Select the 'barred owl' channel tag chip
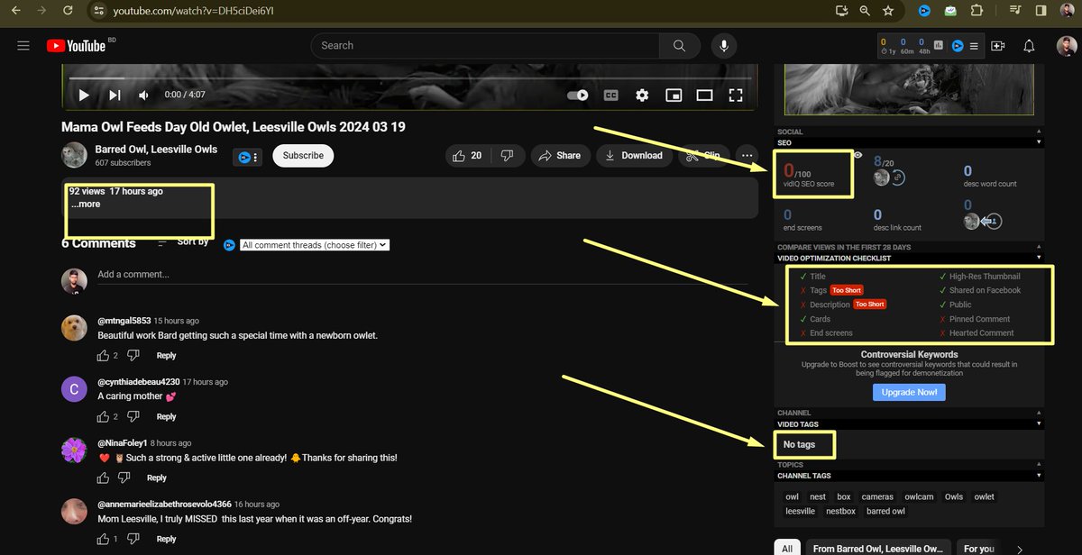This screenshot has height=555, width=1082. tap(885, 511)
